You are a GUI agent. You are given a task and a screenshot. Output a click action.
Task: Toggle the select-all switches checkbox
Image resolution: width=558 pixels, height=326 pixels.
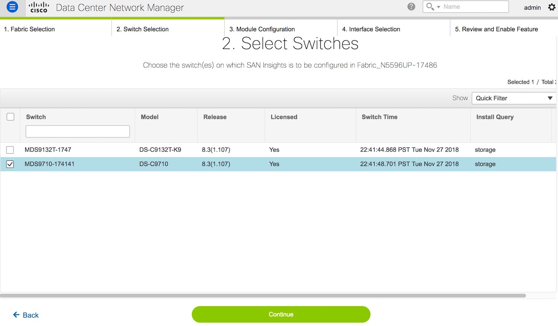(10, 117)
